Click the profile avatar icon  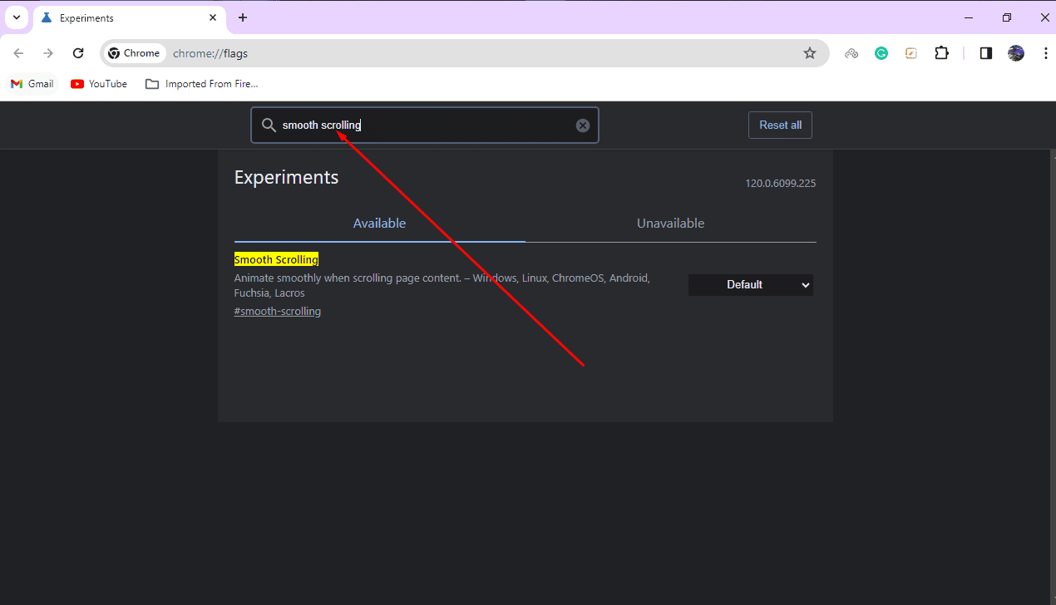coord(1016,52)
